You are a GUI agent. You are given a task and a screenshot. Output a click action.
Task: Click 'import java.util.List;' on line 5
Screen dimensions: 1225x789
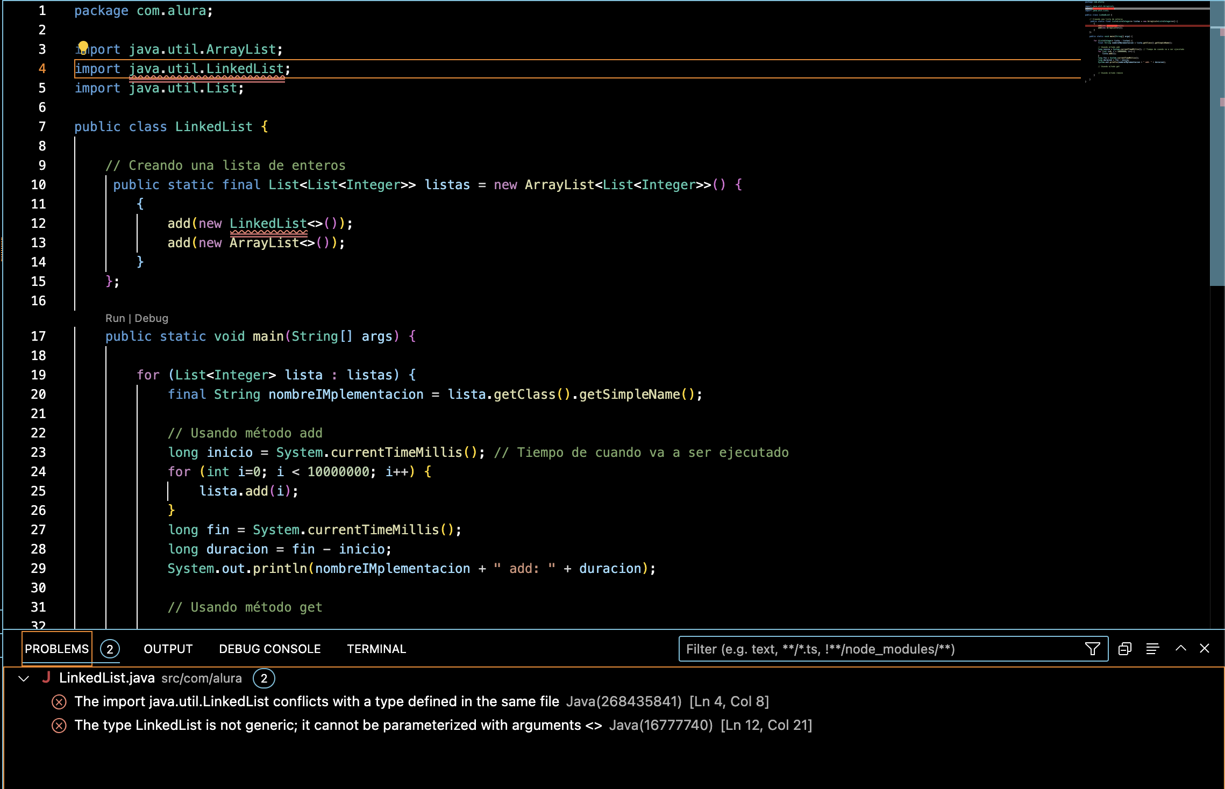tap(159, 88)
